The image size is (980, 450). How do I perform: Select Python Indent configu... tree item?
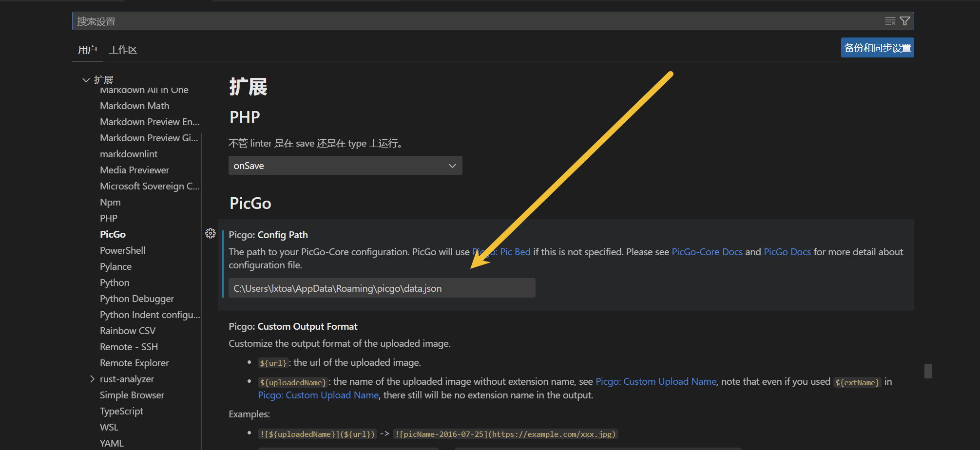pos(150,315)
